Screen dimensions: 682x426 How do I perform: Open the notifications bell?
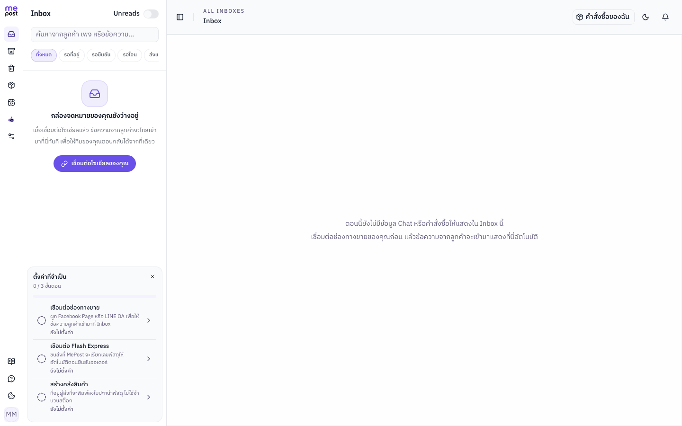coord(665,17)
